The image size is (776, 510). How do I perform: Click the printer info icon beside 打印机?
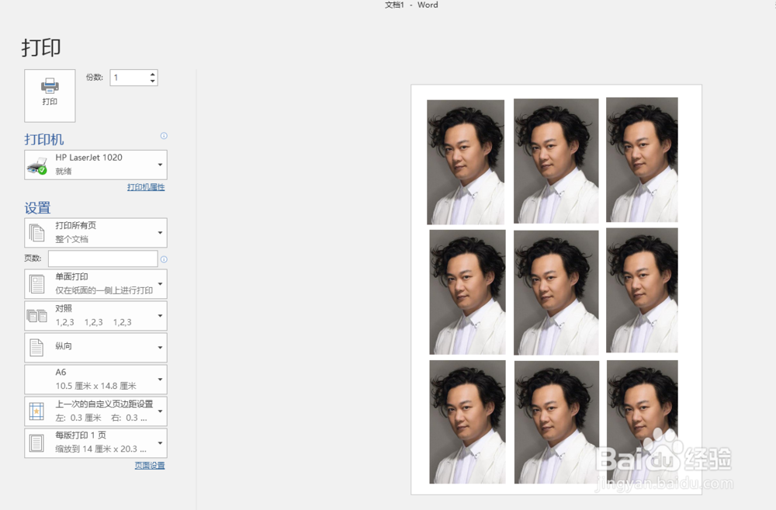pyautogui.click(x=164, y=136)
